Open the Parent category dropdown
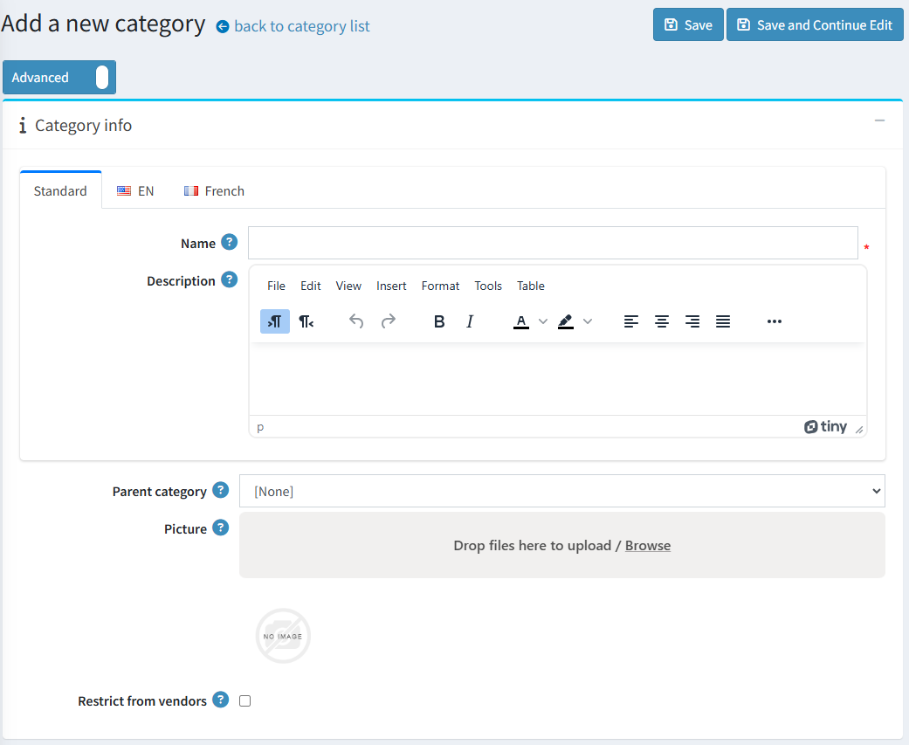This screenshot has height=745, width=909. click(561, 491)
